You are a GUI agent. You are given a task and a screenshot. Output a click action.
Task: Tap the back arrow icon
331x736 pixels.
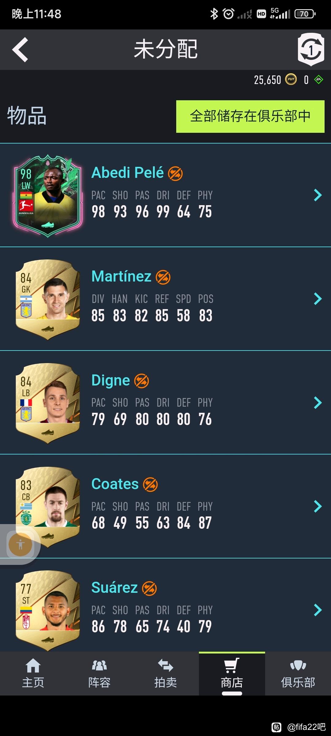click(20, 50)
